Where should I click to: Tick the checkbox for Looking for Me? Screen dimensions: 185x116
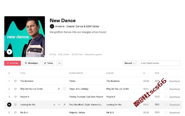tap(166, 105)
